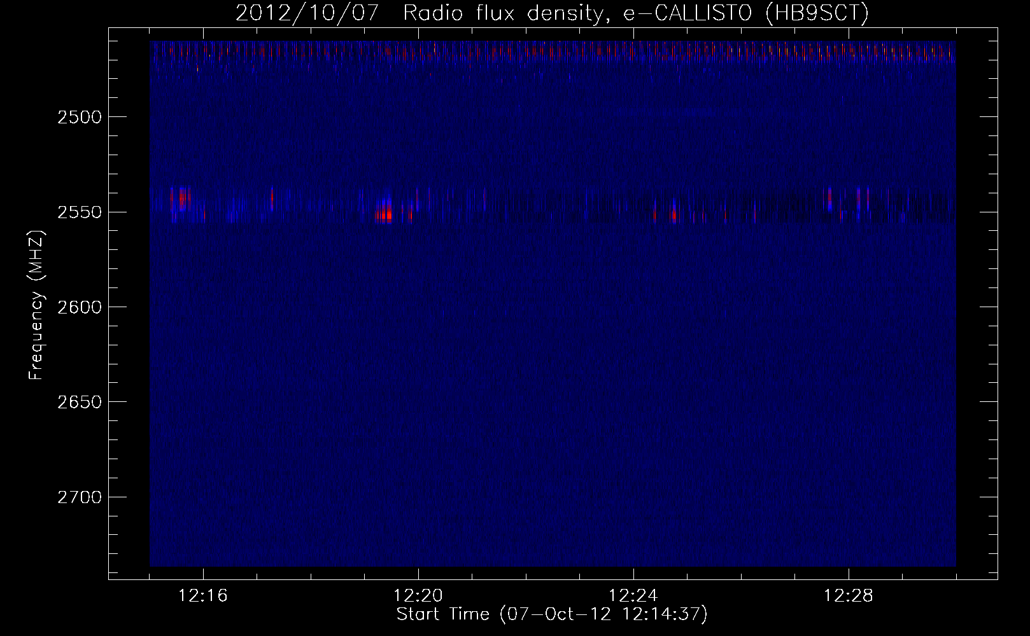The image size is (1030, 636).
Task: Click the 12:20 time axis label
Action: point(418,596)
